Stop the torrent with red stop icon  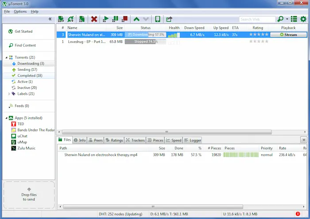(x=124, y=19)
